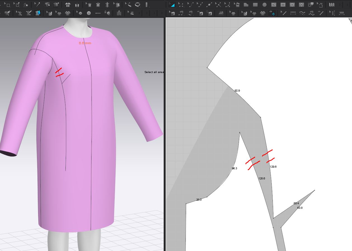Expand the first collapsed chevron in 3D toolbar's second row

tap(140, 13)
